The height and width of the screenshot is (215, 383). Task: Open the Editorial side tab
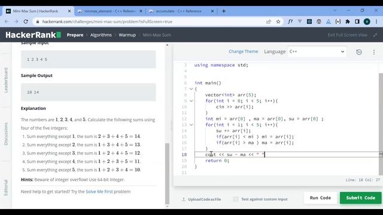(6, 188)
